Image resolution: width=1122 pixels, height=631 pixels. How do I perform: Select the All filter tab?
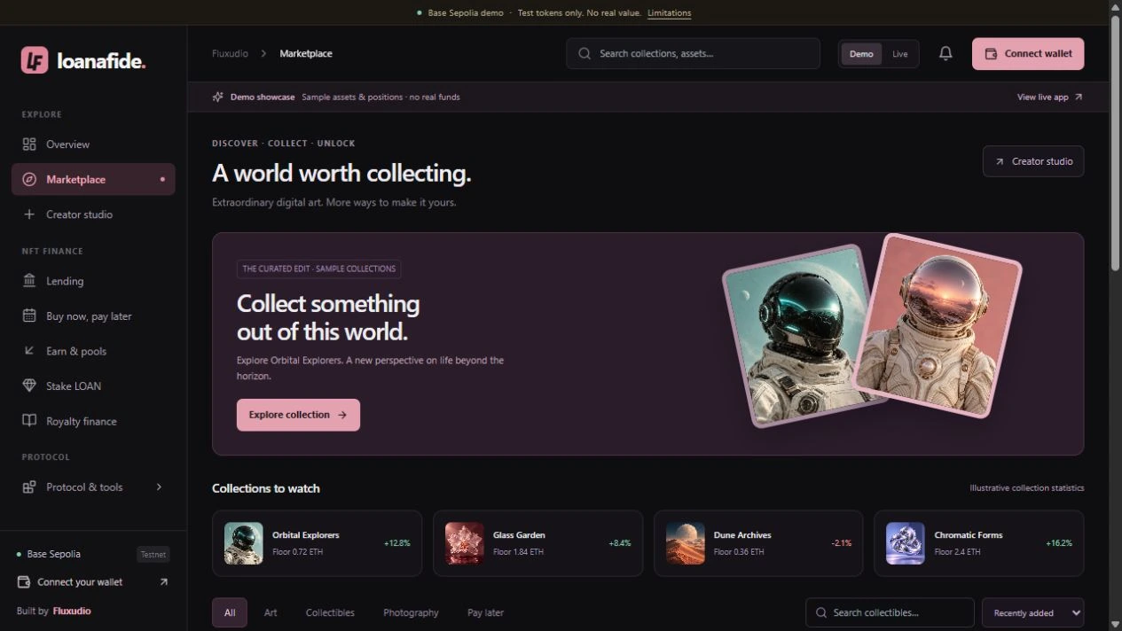pos(230,612)
